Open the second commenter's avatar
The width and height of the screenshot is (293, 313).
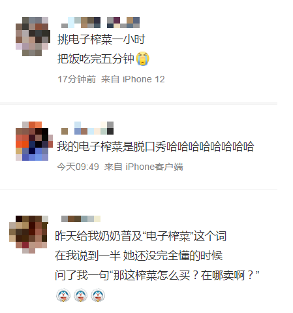34,141
